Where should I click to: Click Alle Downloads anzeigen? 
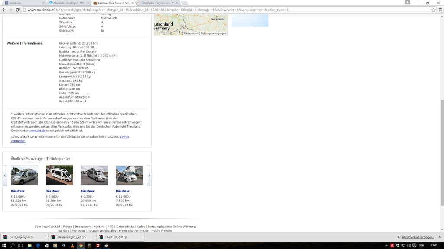pos(417,237)
